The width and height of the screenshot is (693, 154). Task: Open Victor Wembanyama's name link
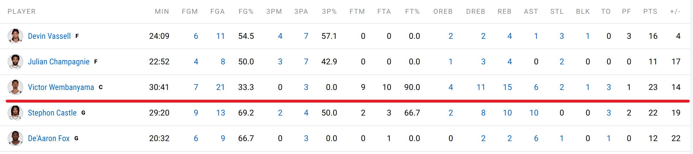(61, 87)
